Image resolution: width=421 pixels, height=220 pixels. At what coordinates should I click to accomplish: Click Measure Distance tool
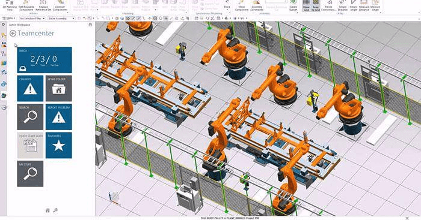[364, 5]
